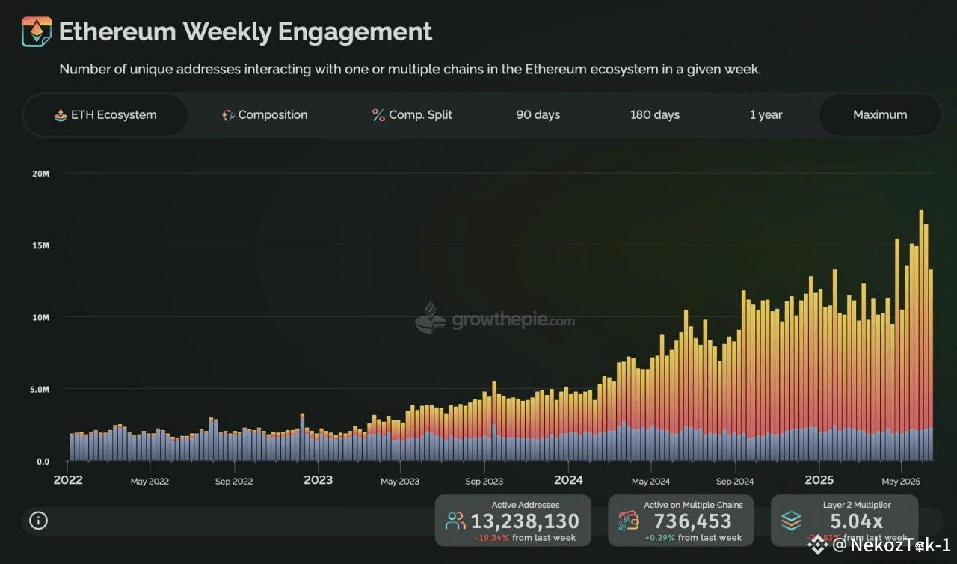Viewport: 957px width, 564px height.
Task: Set the time range to 90 days
Action: click(x=538, y=115)
